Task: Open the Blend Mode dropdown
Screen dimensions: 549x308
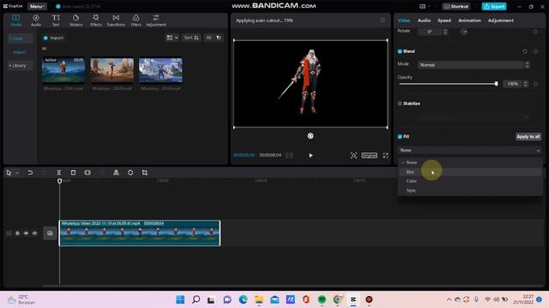Action: (x=474, y=65)
